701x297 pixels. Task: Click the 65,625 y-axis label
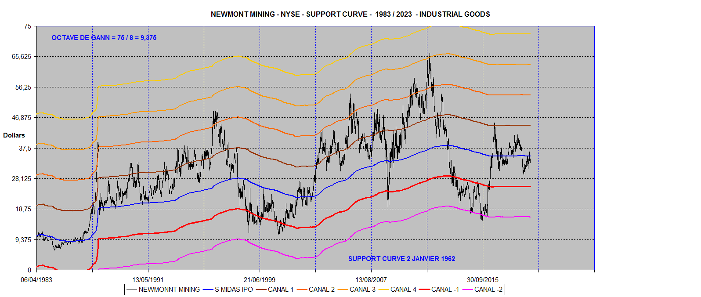[x=22, y=57]
